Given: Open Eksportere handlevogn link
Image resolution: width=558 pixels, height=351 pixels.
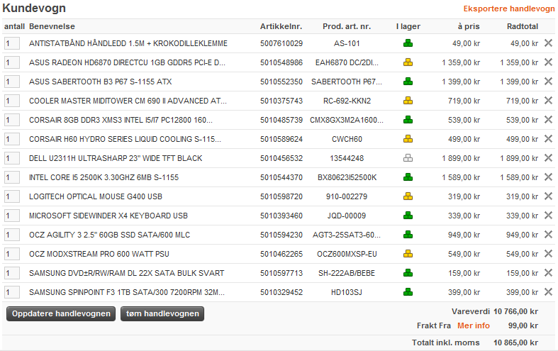Looking at the screenshot, I should [x=509, y=9].
